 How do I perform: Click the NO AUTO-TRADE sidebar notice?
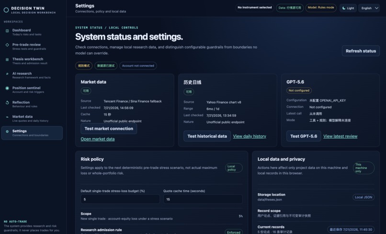15,222
